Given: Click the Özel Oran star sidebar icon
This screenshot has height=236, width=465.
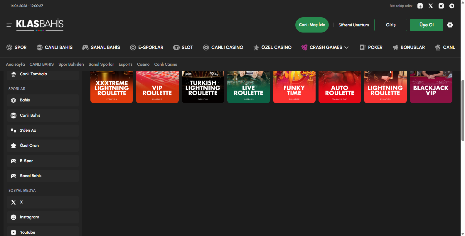Looking at the screenshot, I should click(x=14, y=146).
